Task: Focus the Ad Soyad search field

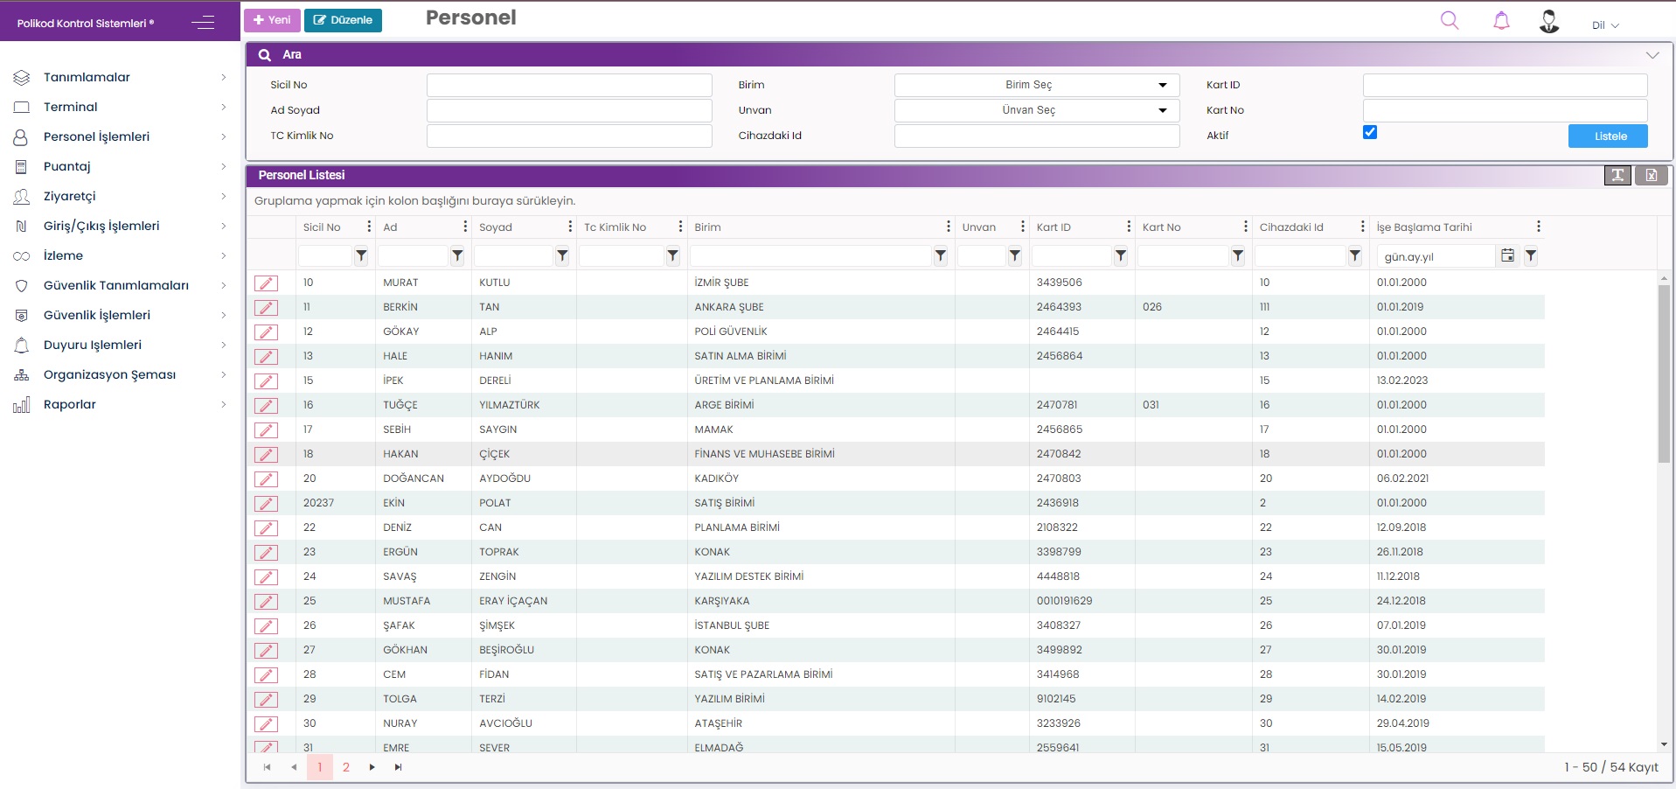Action: 569,110
